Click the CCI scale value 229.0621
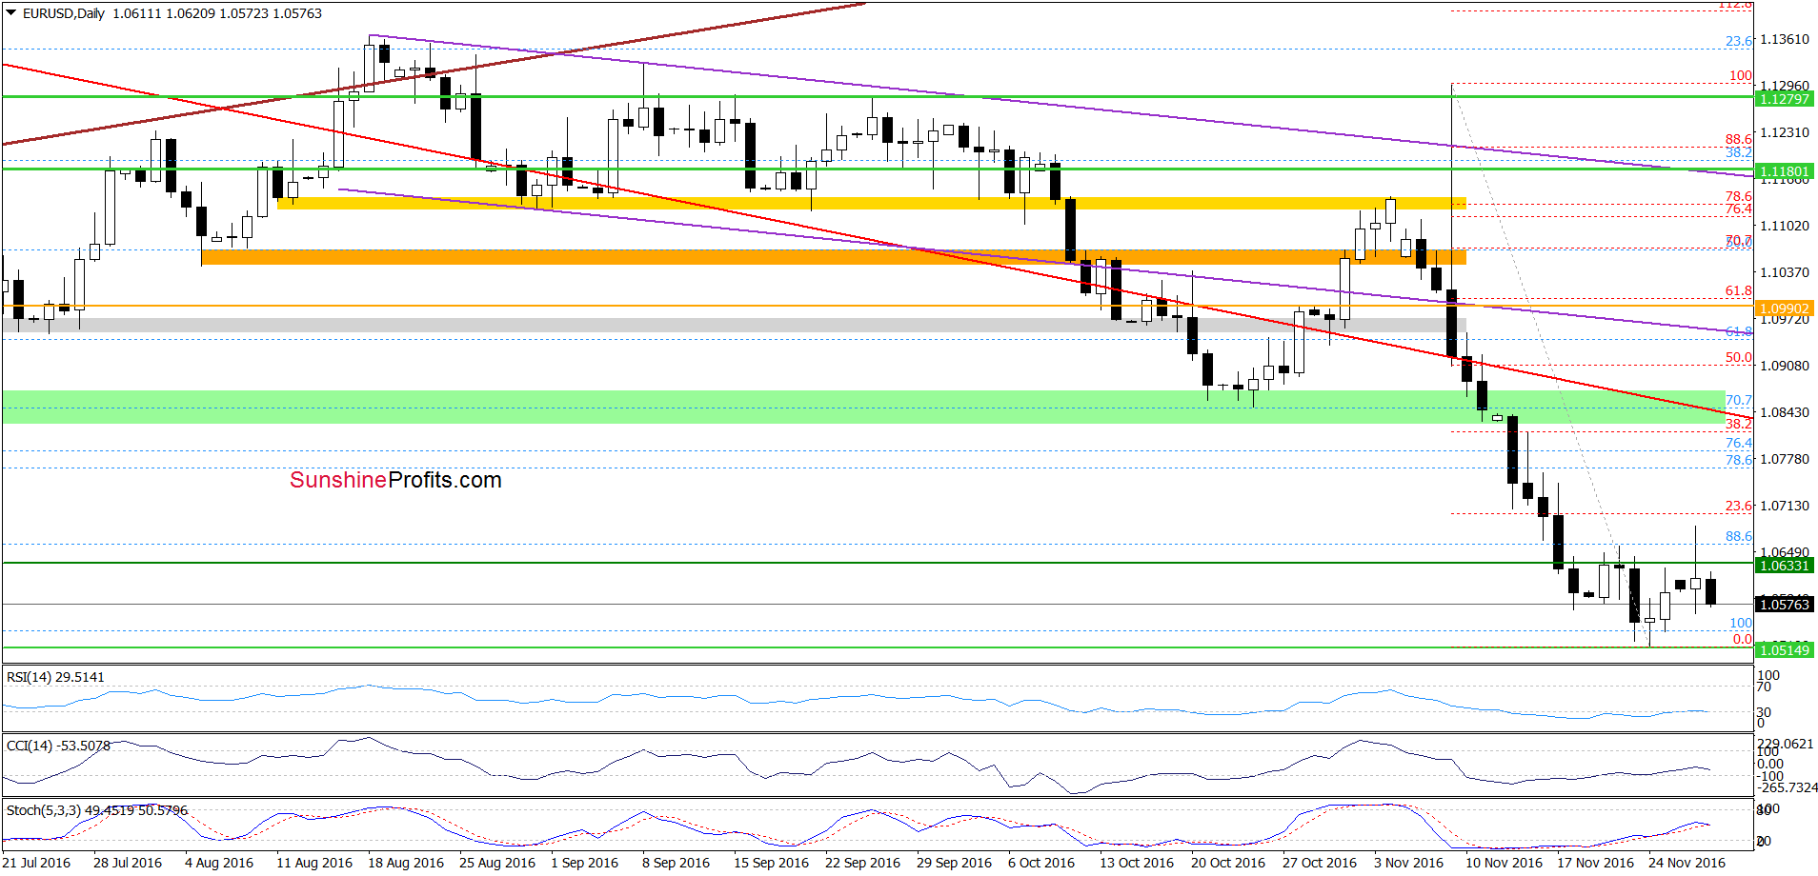 point(1786,745)
